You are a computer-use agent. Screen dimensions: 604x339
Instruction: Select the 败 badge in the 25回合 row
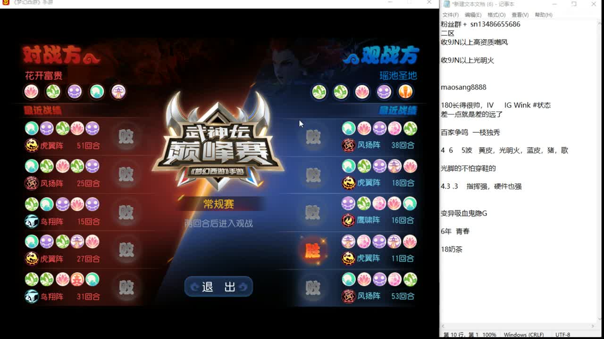tap(126, 174)
